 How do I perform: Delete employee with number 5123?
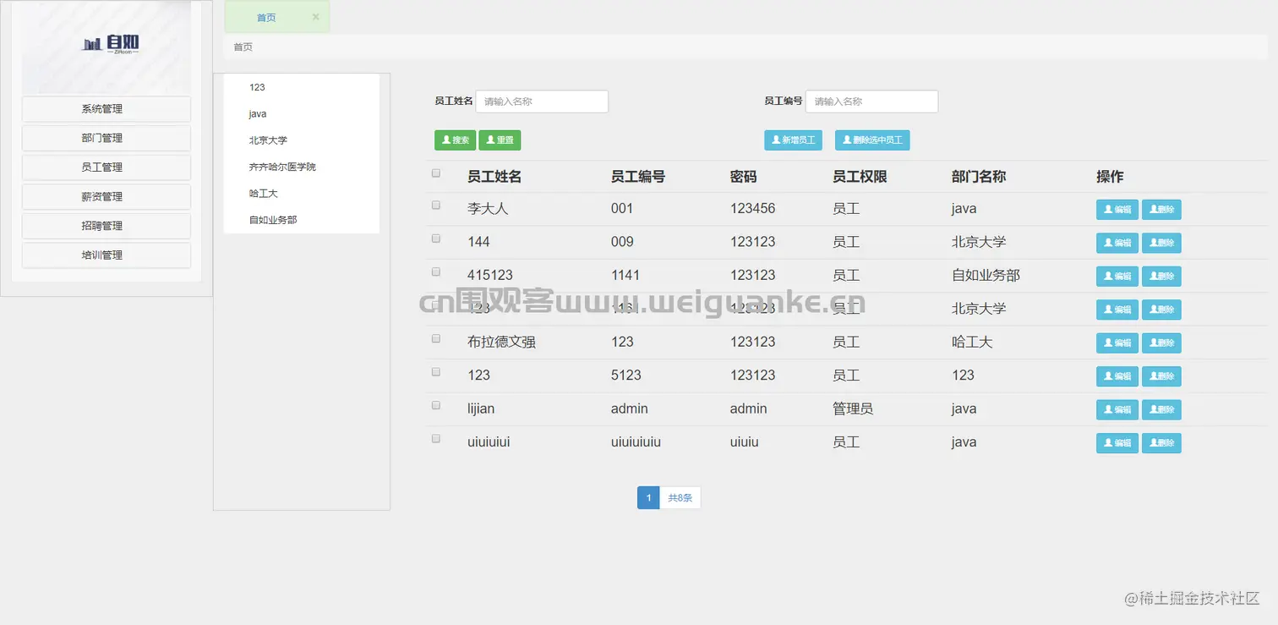point(1161,376)
